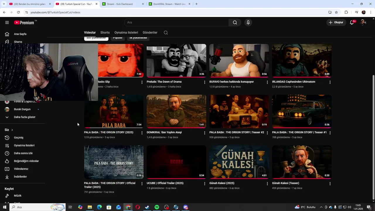Click the Oluştur create button
This screenshot has height=211, width=375.
pos(336,22)
